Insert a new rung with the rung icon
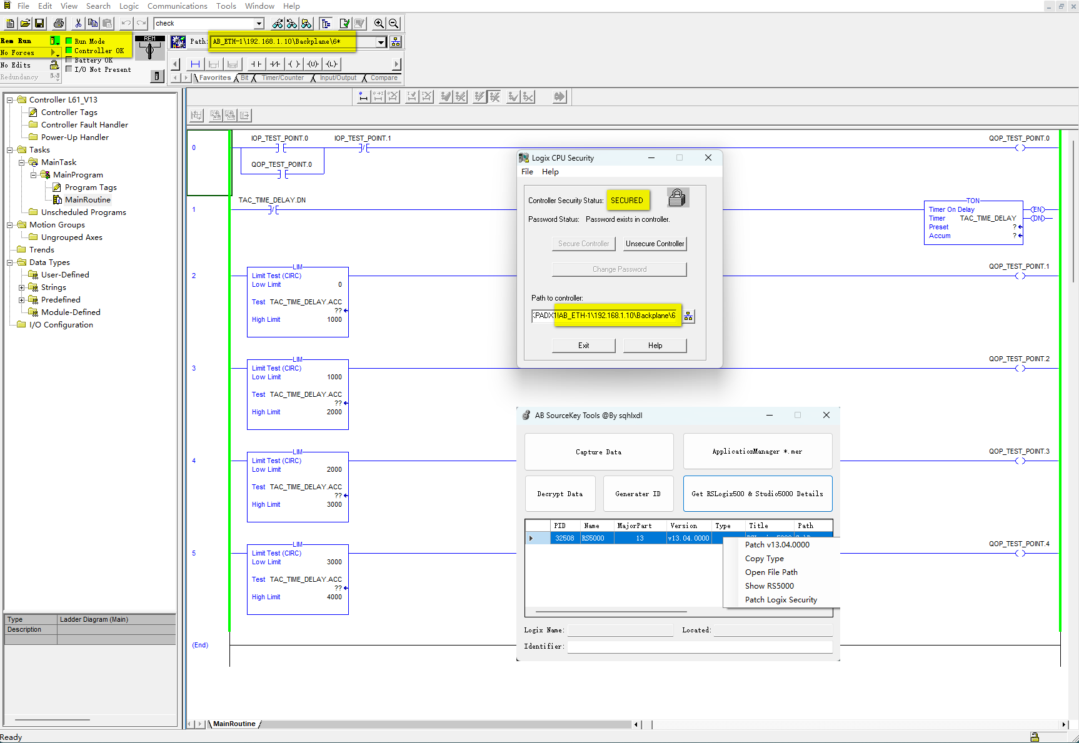This screenshot has height=743, width=1079. click(195, 64)
